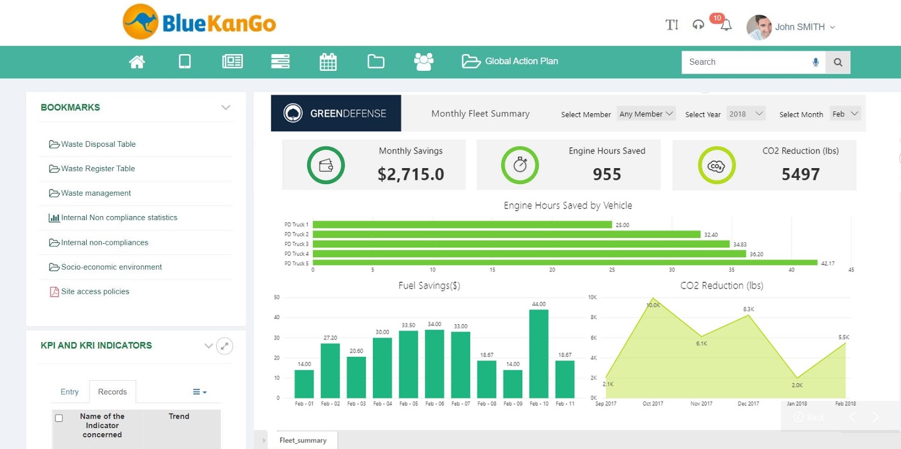Screen dimensions: 901x449
Task: Open Waste Disposal Table bookmark
Action: tap(99, 144)
